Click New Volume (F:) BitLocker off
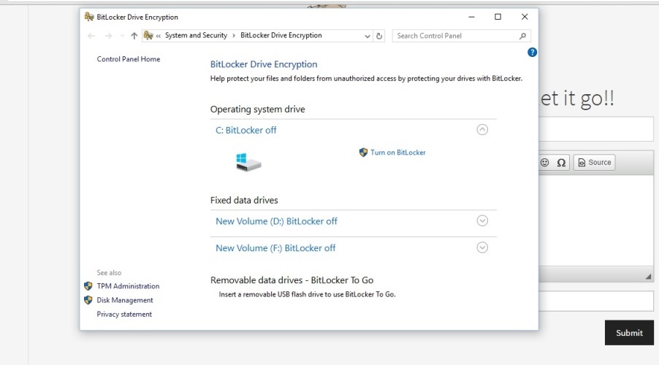 point(275,248)
